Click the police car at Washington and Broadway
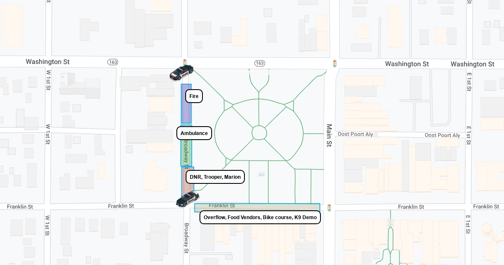This screenshot has height=265, width=504. tap(181, 72)
